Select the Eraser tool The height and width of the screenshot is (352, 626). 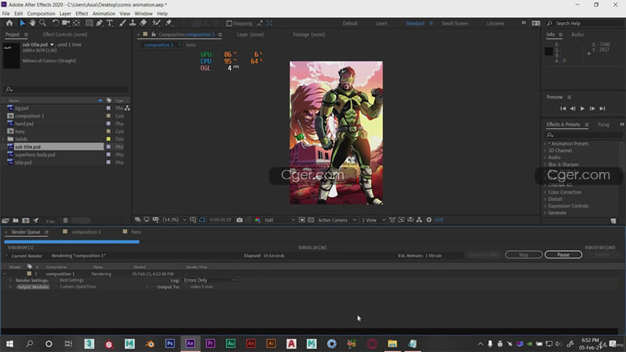143,23
